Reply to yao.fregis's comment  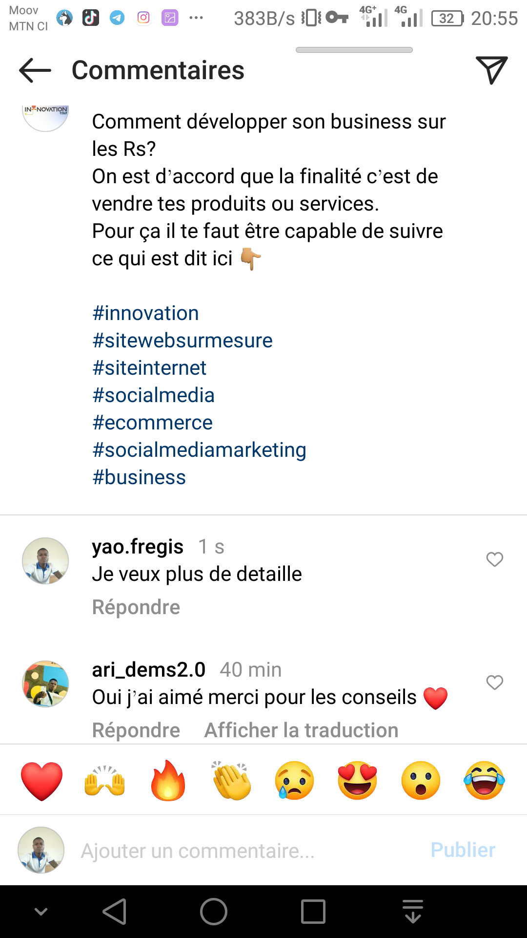pos(136,607)
